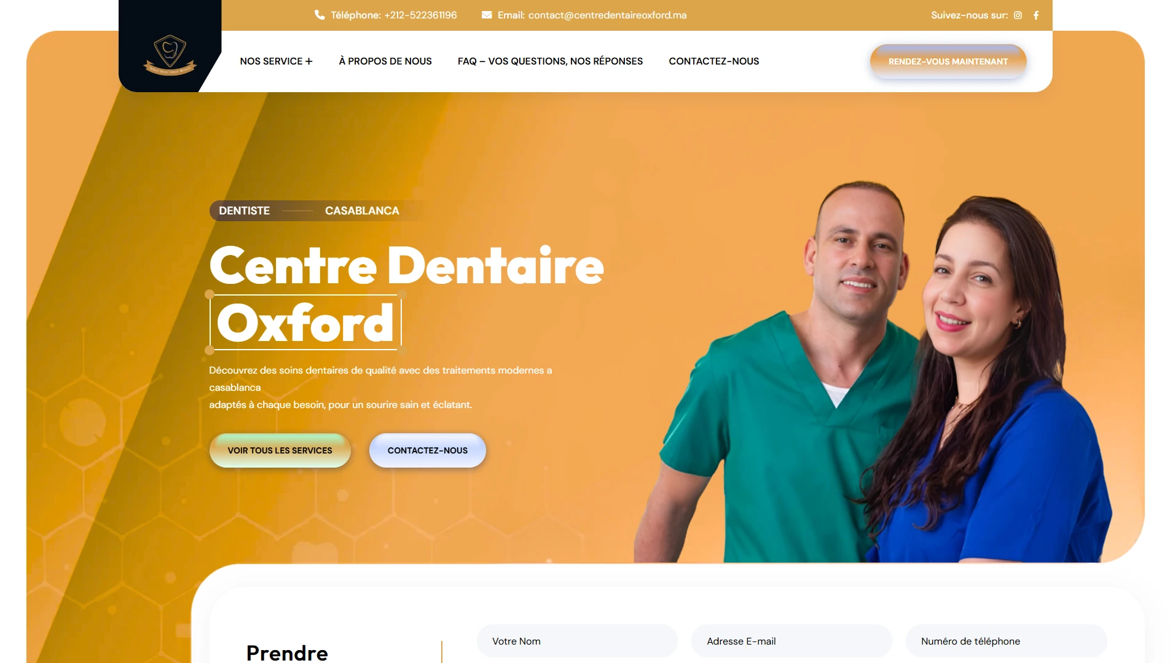Click the photo of the two dentists

(873, 372)
